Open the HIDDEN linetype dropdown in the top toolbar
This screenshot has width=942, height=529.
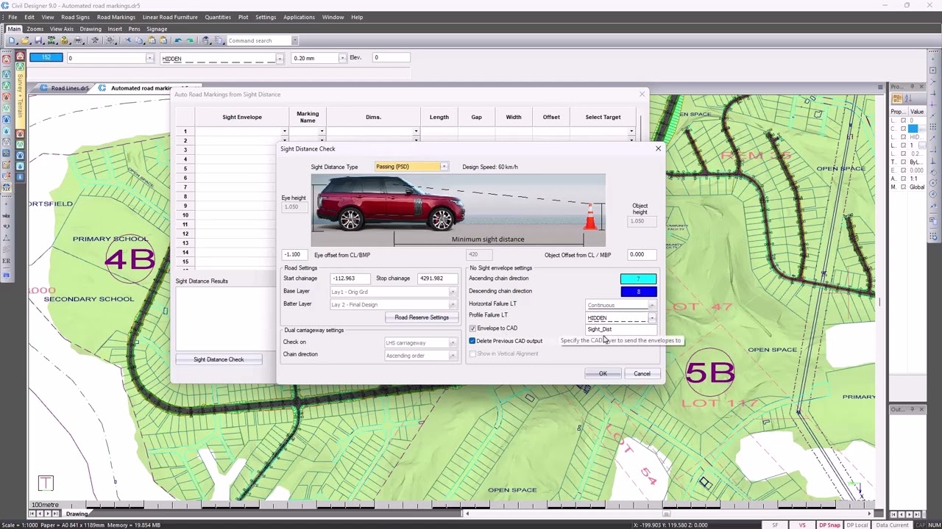280,59
